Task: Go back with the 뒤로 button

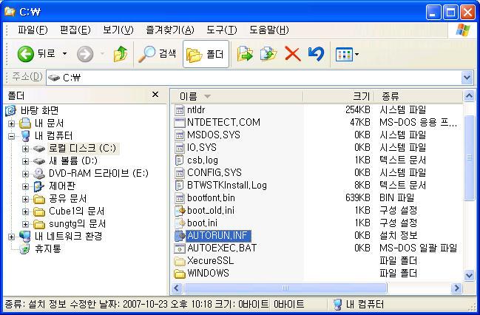Action: coord(36,54)
